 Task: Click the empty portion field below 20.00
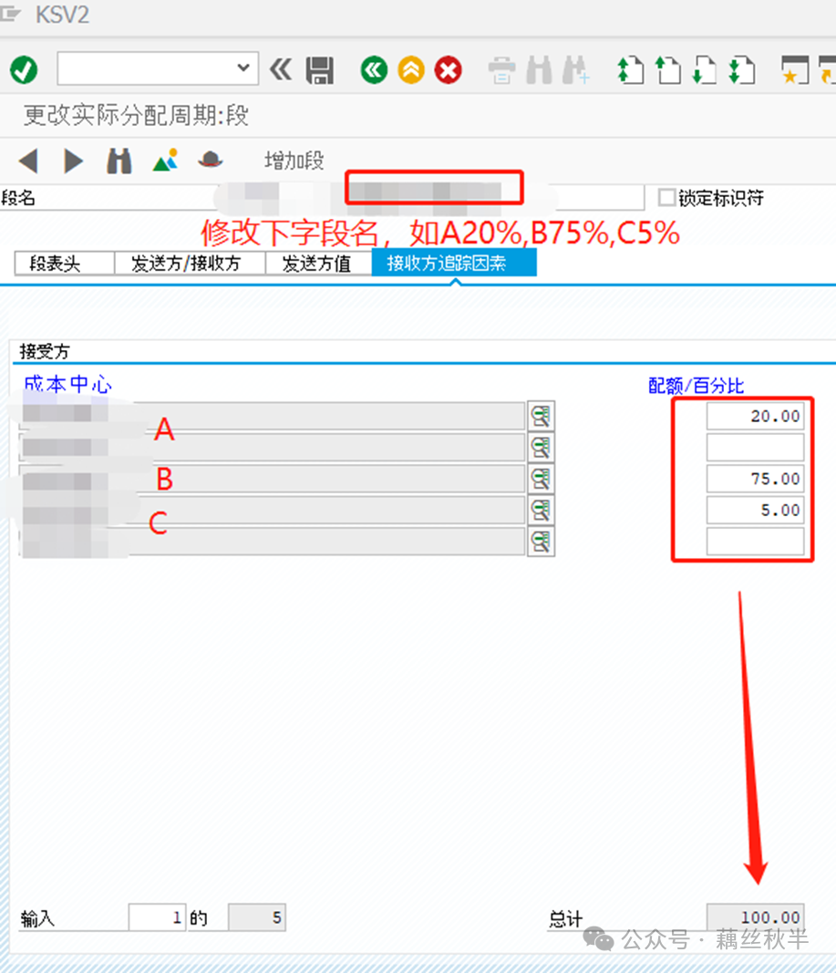coord(756,448)
